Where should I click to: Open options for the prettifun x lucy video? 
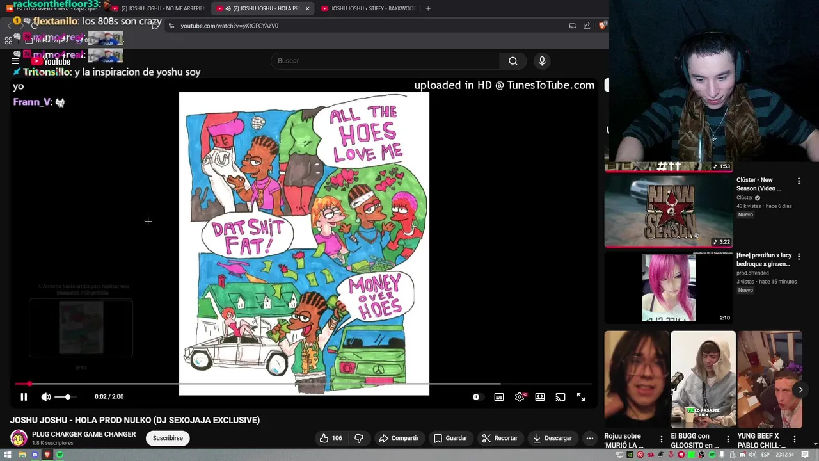pos(799,257)
